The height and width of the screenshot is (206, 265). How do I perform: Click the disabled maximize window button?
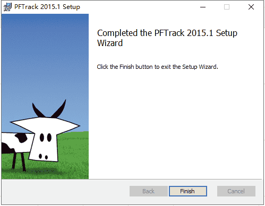[x=227, y=7]
